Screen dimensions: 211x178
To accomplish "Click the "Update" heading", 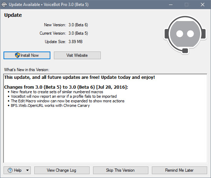I will click(x=13, y=15).
